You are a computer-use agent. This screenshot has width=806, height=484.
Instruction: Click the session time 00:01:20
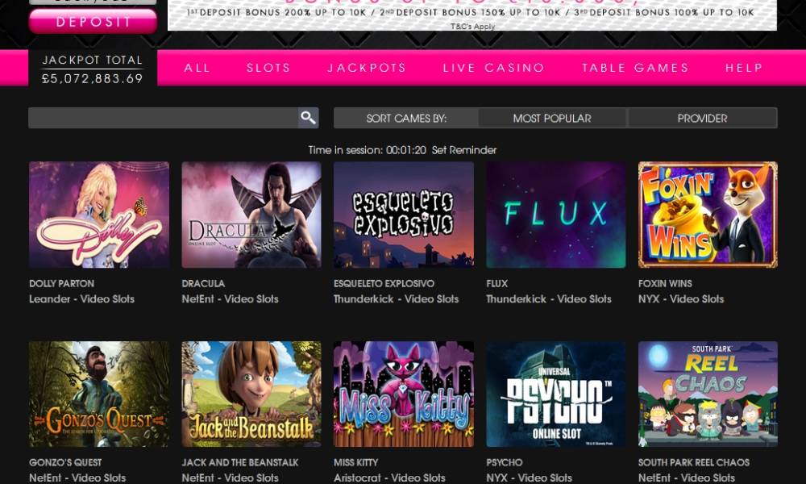406,150
